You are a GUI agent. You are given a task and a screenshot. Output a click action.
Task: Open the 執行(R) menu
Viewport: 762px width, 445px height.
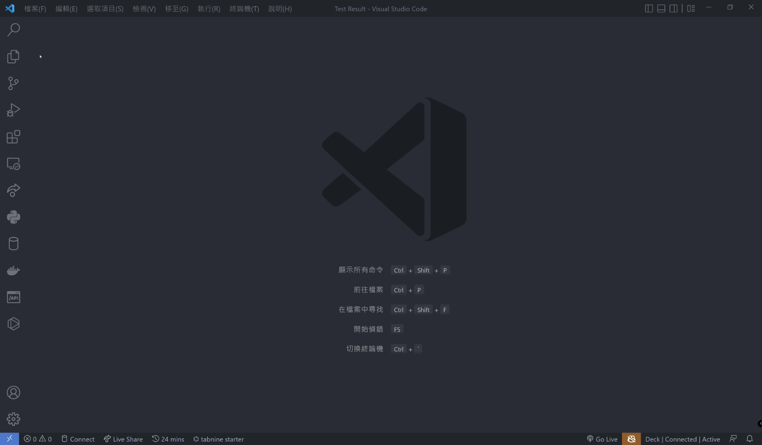[x=209, y=9]
